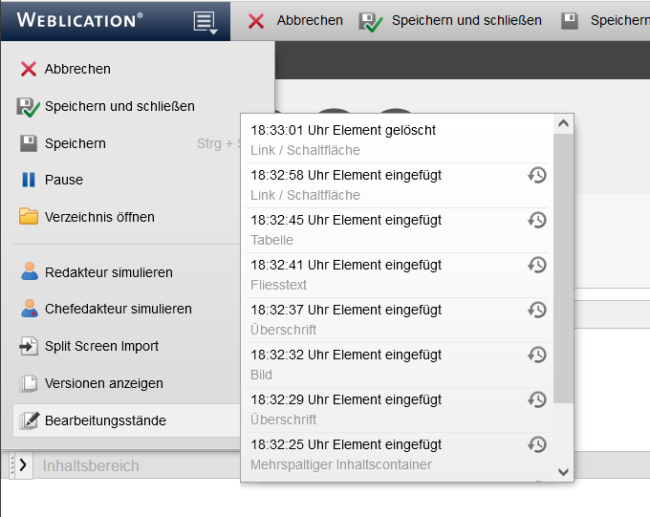Screen dimensions: 650x517
Task: Click Chefedakteur simulieren menu entry
Action: point(118,309)
